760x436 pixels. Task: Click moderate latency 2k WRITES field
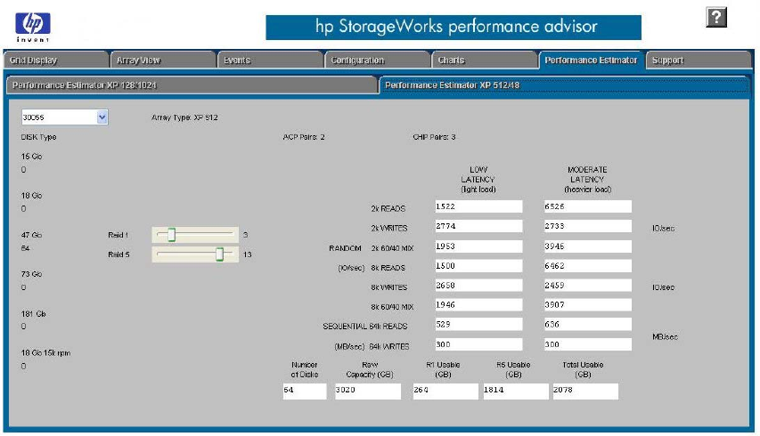pos(588,227)
